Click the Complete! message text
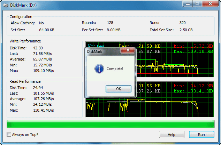221x145 pixels. [115, 69]
